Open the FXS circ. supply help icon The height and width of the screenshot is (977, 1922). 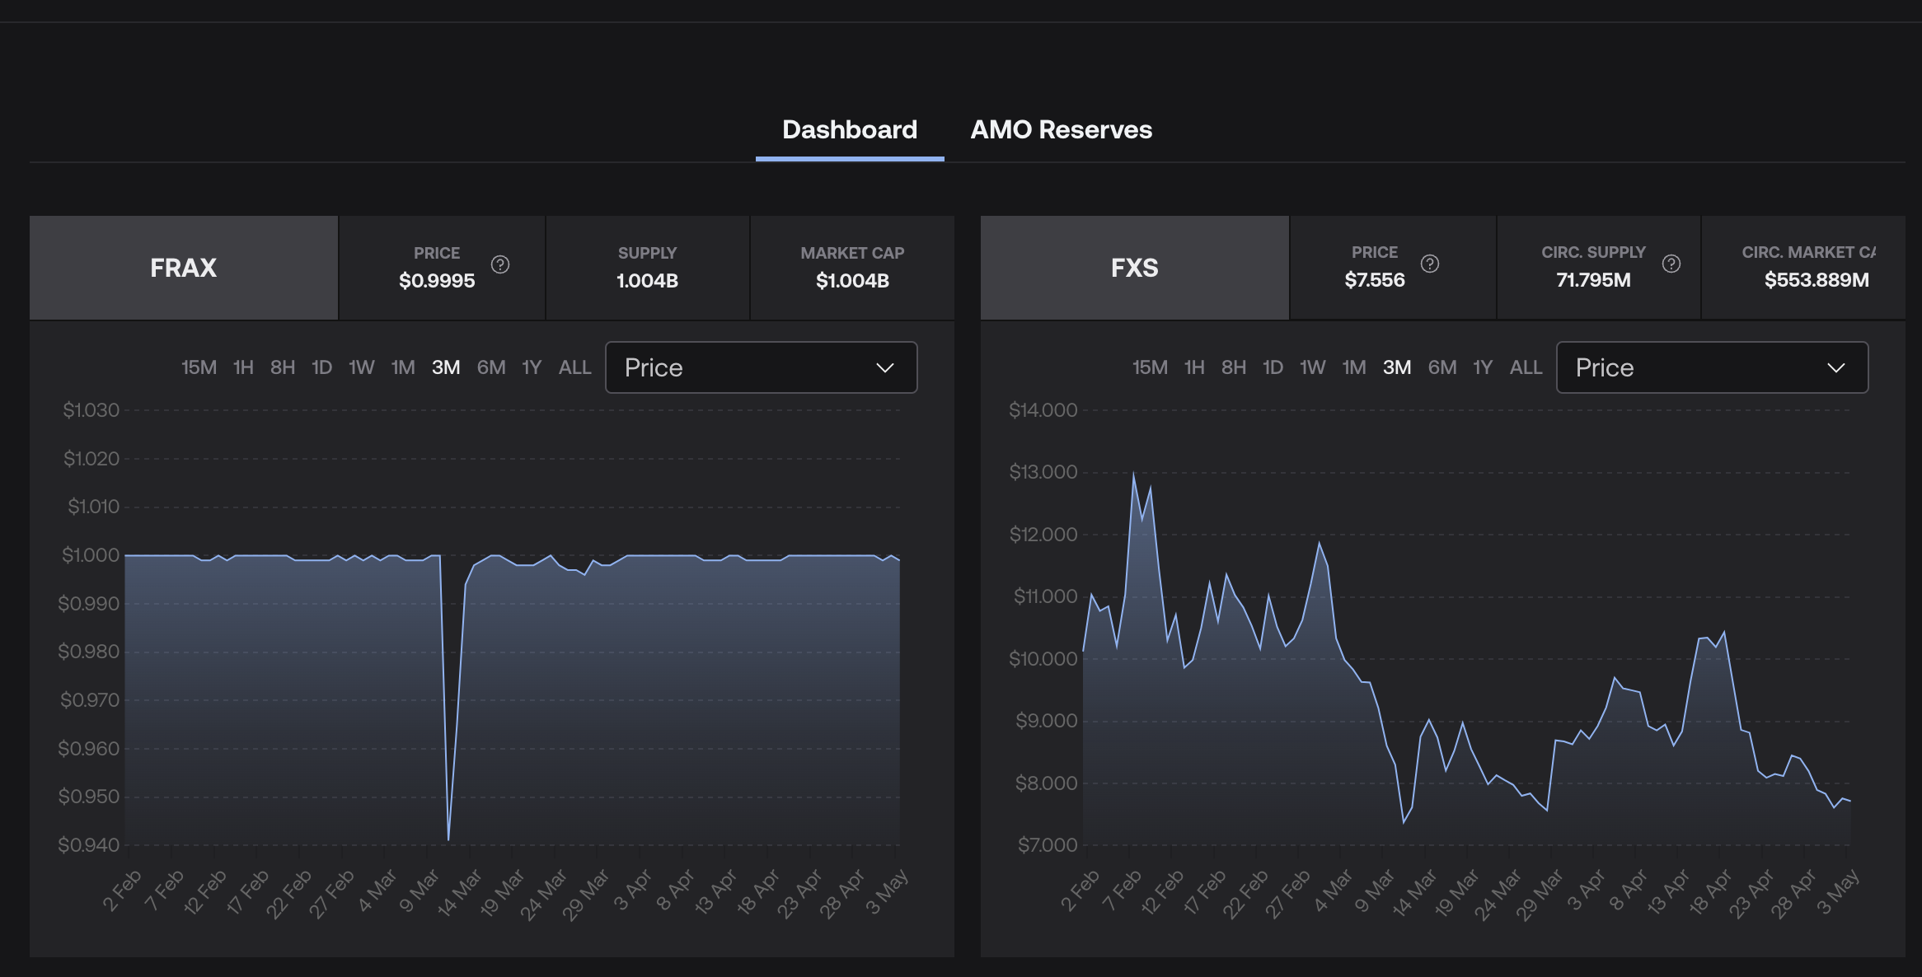click(x=1671, y=264)
